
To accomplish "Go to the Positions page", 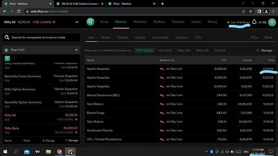I will coord(178,22).
